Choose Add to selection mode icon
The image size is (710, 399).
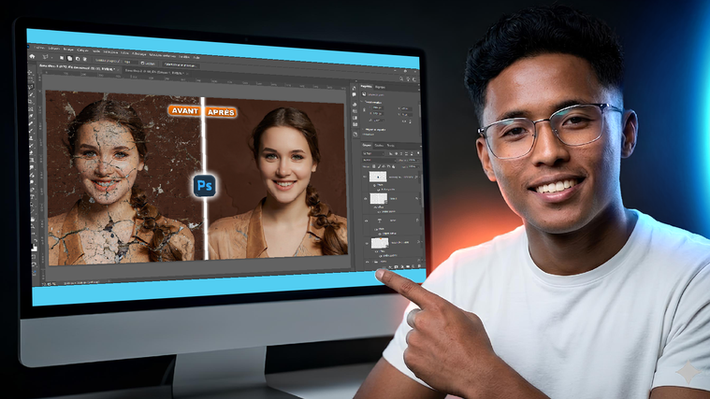coord(70,58)
